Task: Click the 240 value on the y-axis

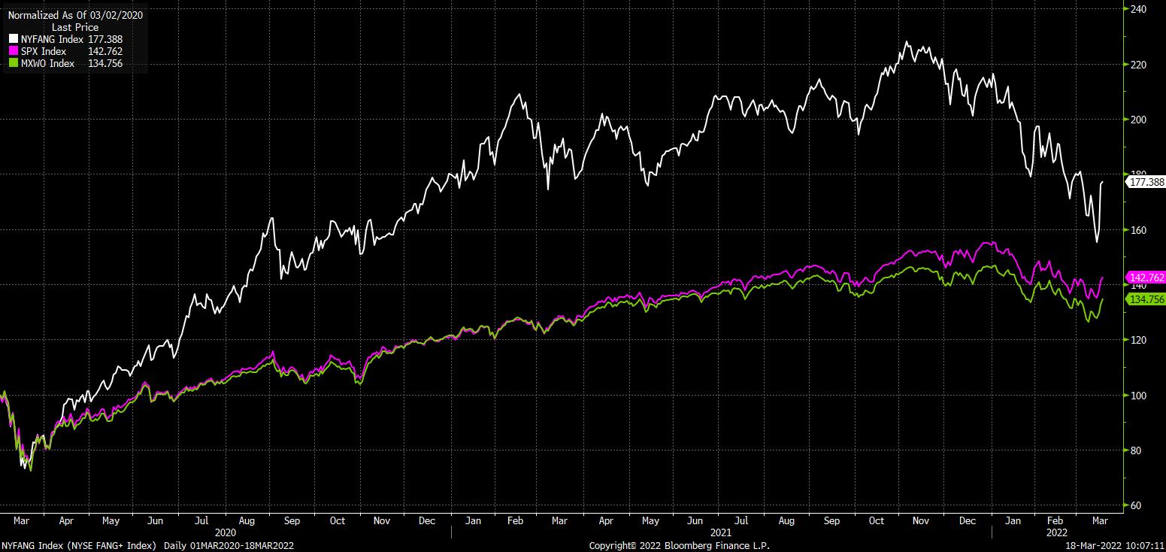Action: coord(1137,9)
